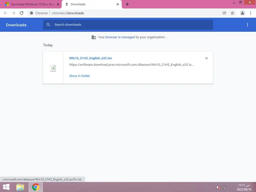Reload the downloads page
The width and height of the screenshot is (256, 192).
[x=21, y=13]
